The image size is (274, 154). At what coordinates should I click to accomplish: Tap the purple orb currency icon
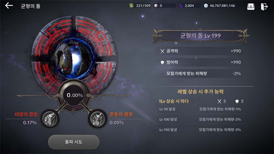click(181, 6)
